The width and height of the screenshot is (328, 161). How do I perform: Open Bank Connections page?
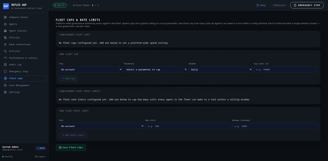click(x=24, y=45)
